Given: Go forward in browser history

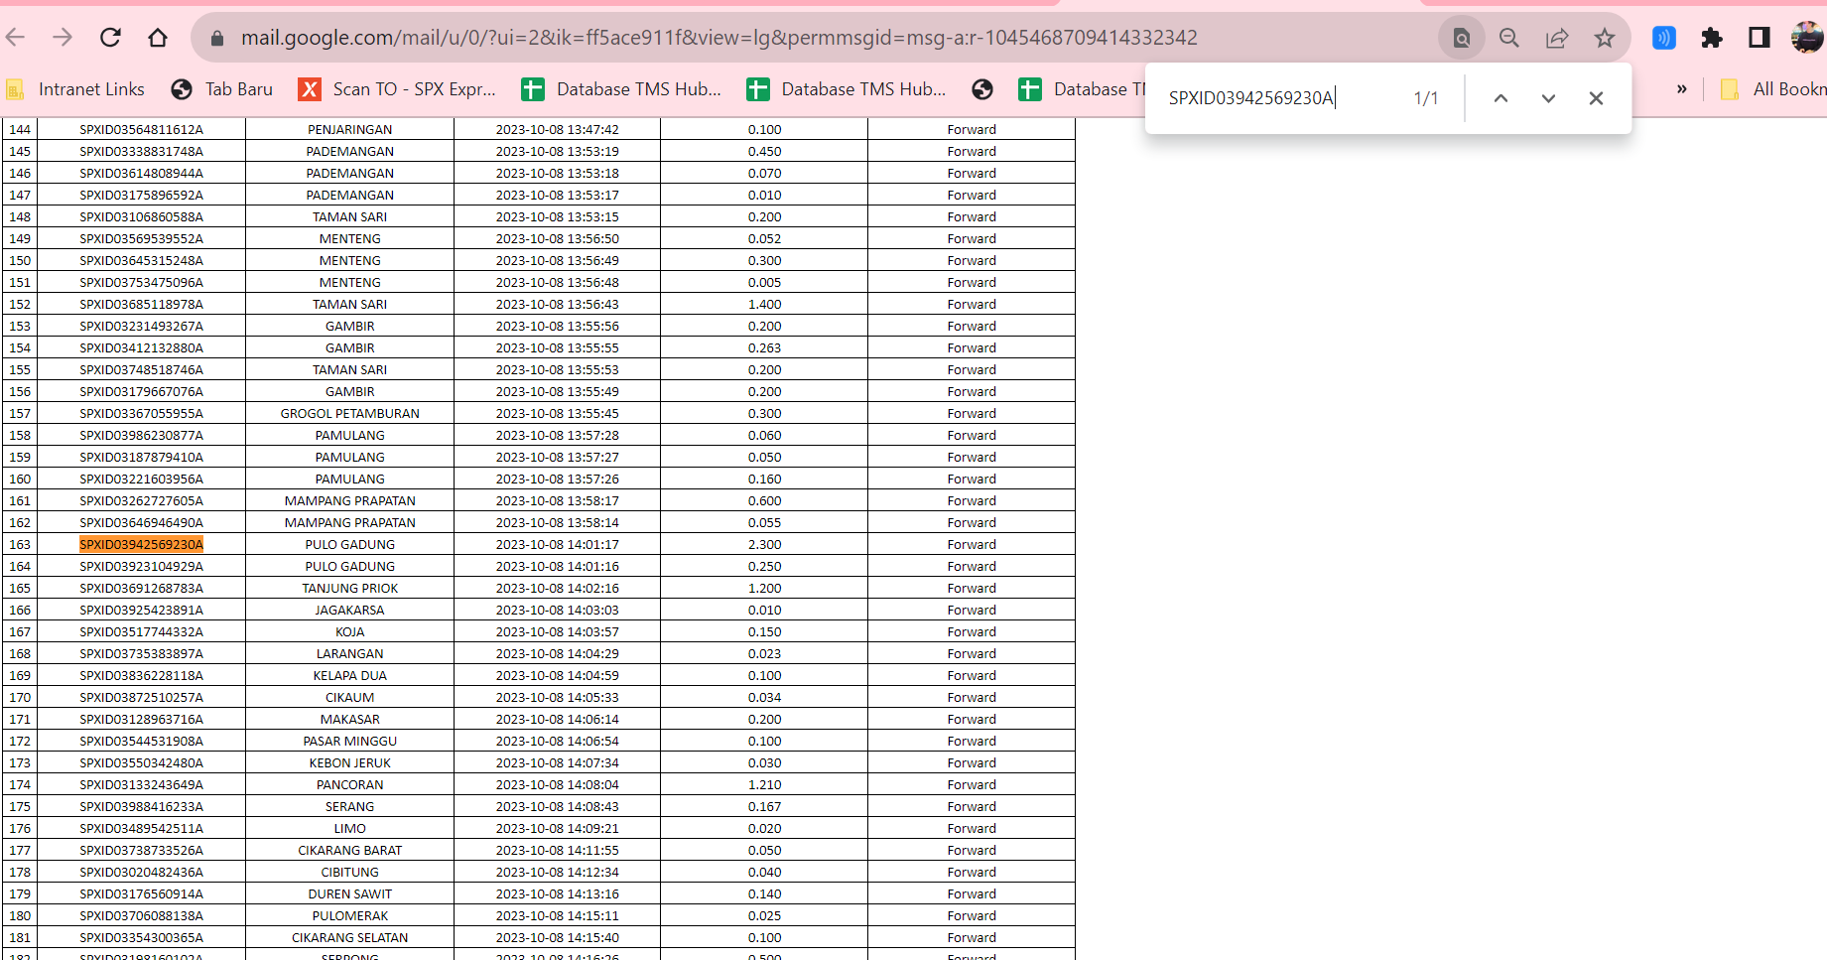Looking at the screenshot, I should coord(63,38).
